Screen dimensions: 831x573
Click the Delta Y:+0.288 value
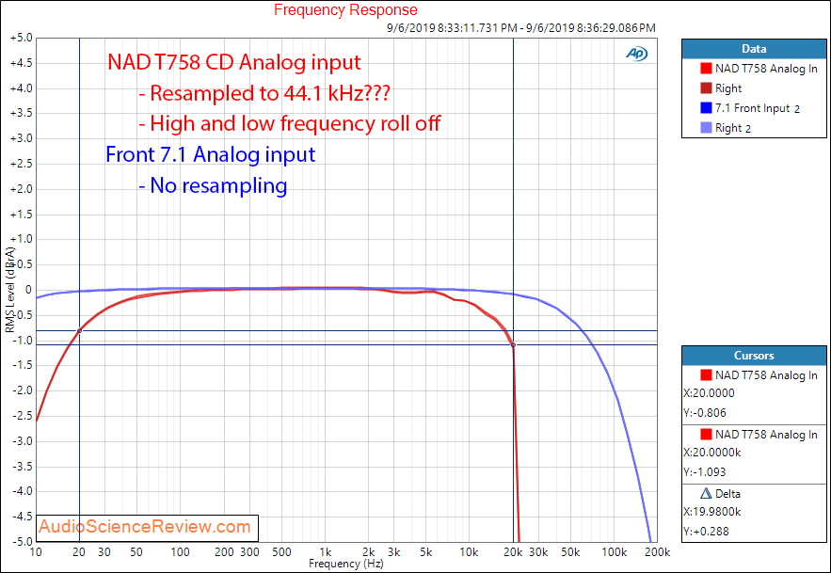point(706,532)
